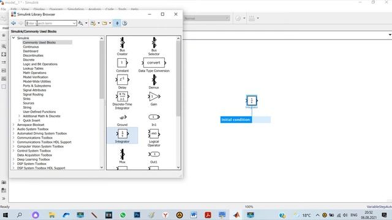Select the Bus Creator block
The image size is (392, 220).
[122, 46]
